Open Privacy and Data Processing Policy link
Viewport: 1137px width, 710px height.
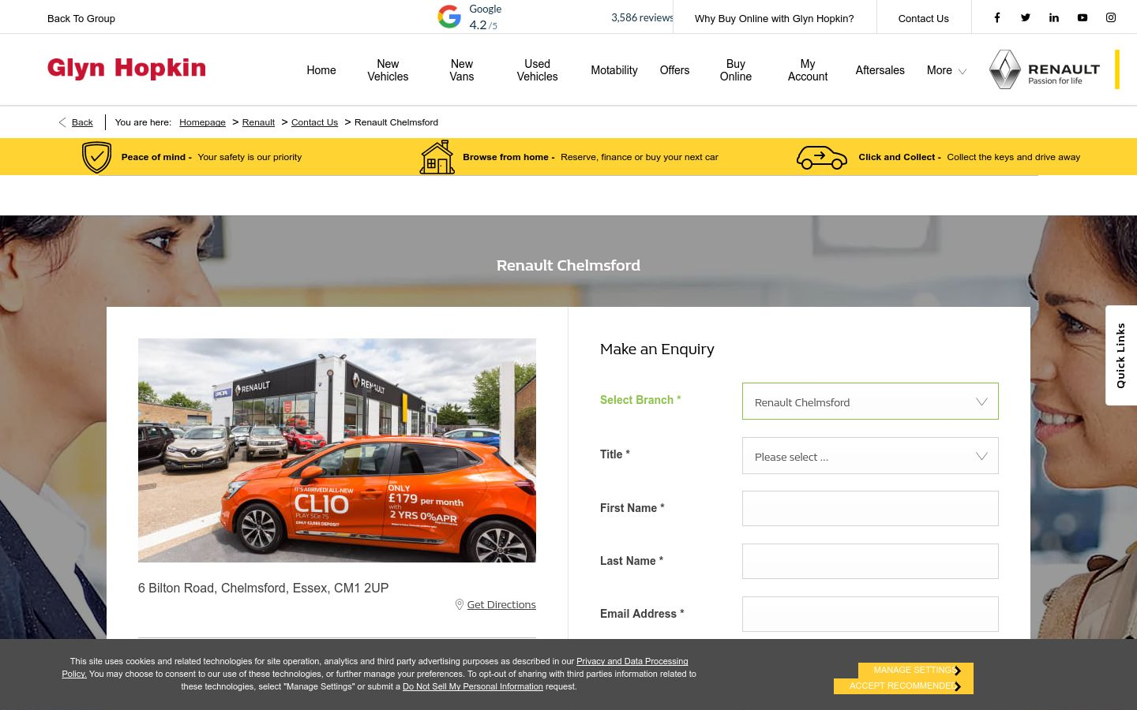[632, 661]
